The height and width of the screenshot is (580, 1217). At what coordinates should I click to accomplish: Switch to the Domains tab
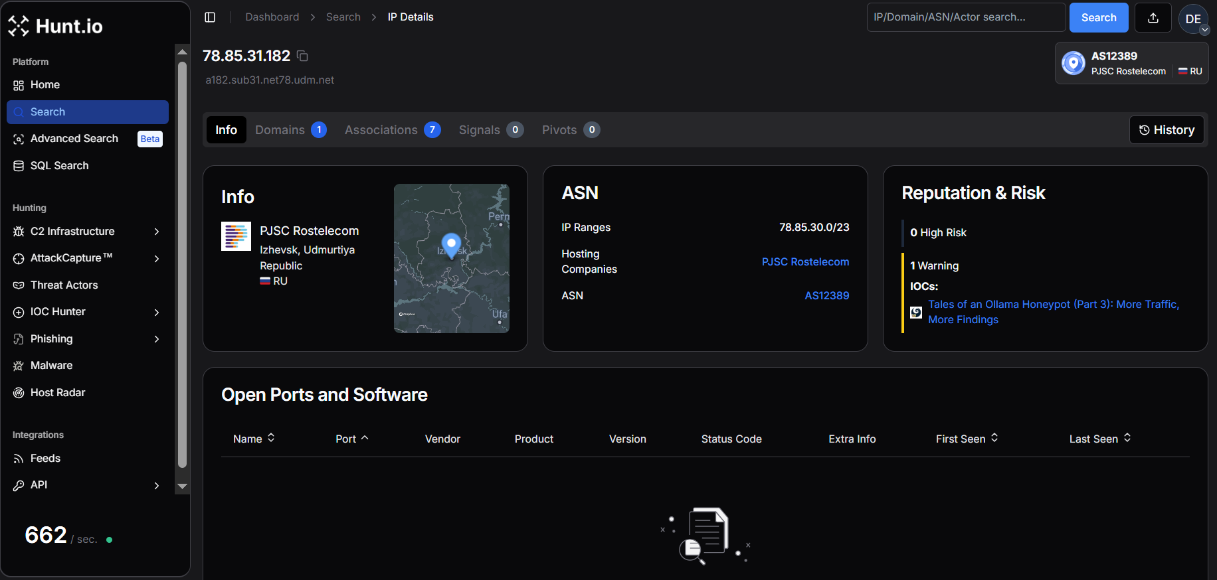(x=290, y=130)
